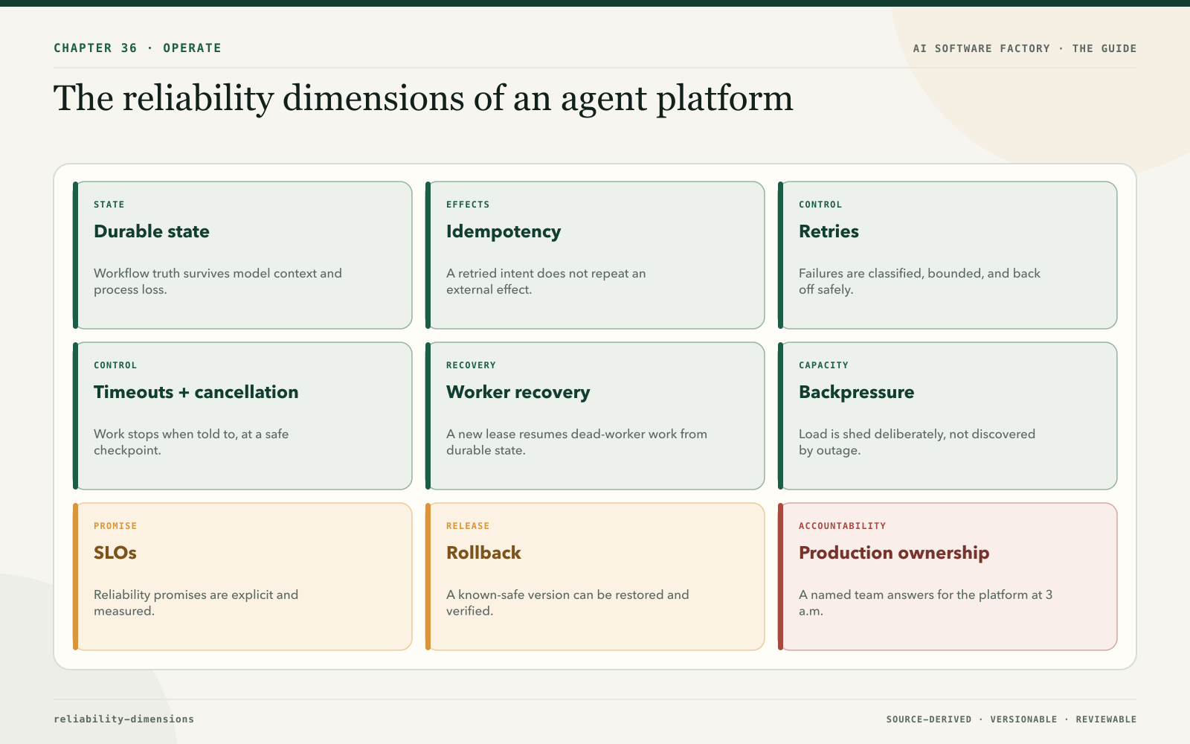Select the Rollback card heading
Image resolution: width=1190 pixels, height=744 pixels.
483,553
